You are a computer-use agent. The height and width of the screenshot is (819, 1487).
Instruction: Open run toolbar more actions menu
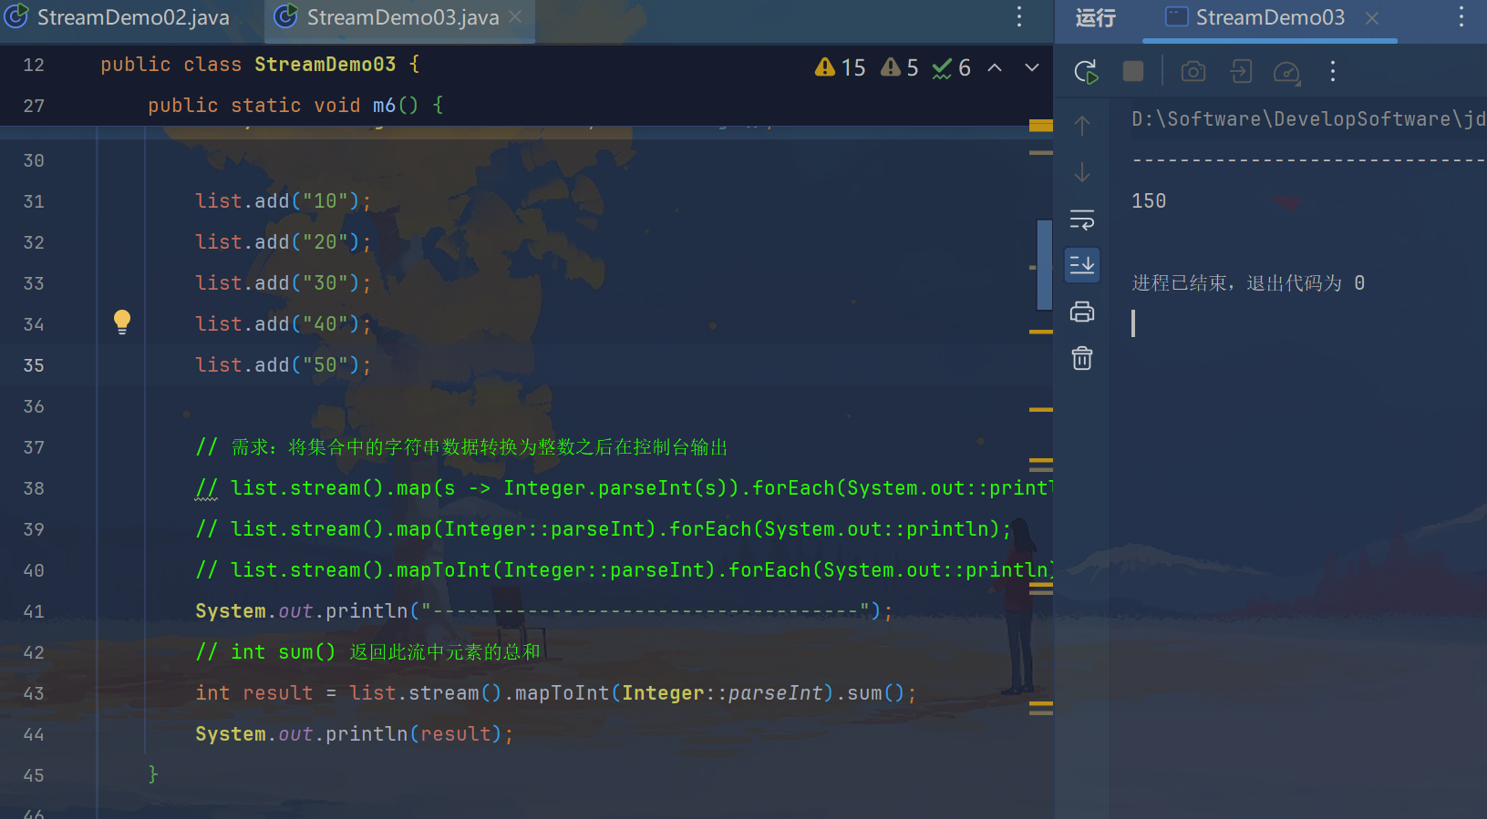[x=1333, y=71]
